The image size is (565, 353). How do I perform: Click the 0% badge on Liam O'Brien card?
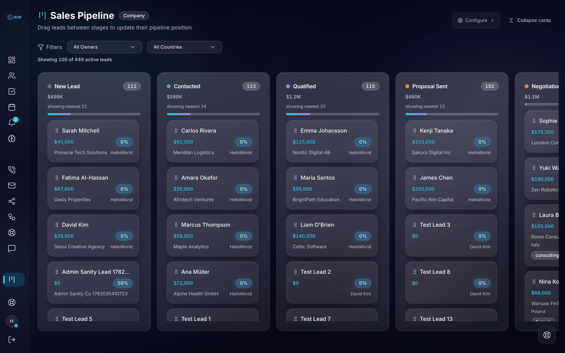pyautogui.click(x=363, y=236)
